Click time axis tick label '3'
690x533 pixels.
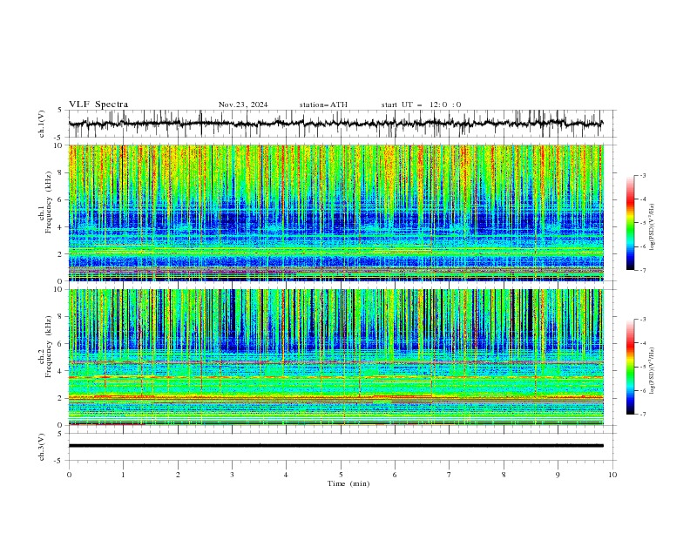(x=232, y=475)
